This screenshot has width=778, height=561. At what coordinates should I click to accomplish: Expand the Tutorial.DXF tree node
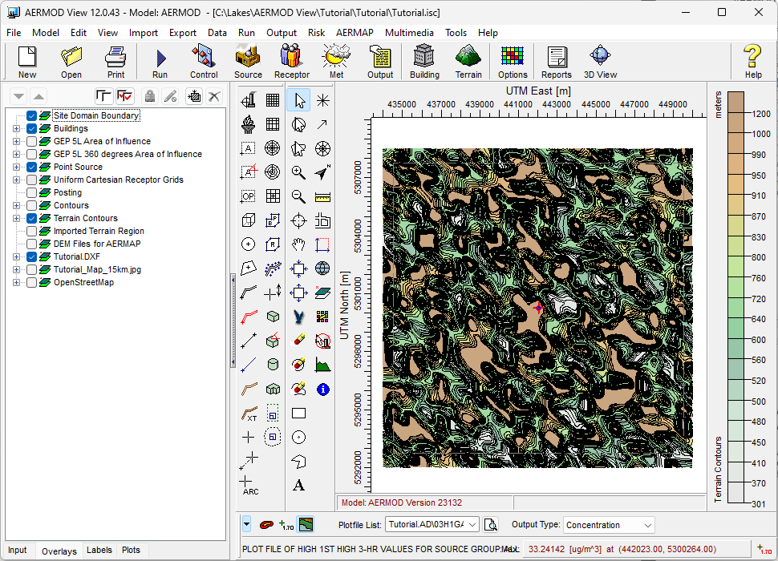pos(16,256)
